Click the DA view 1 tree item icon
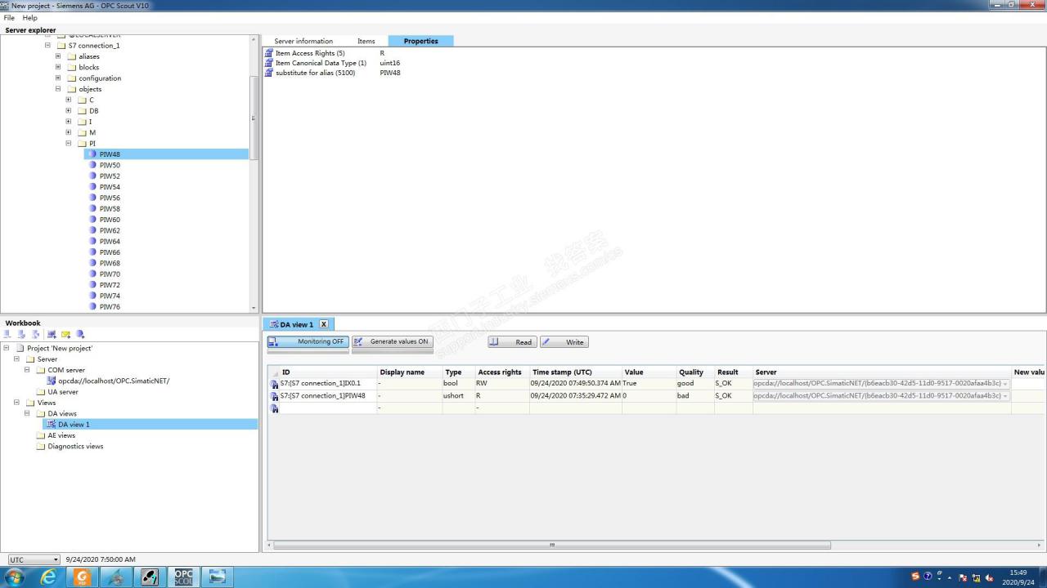Viewport: 1047px width, 588px height. point(52,425)
